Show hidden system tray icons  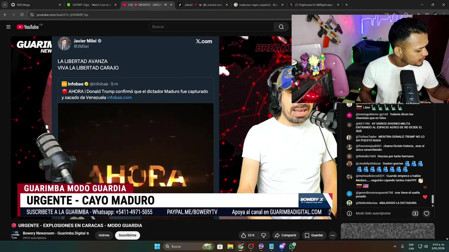[395, 246]
